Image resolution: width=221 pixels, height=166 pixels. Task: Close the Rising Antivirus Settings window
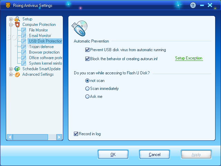point(210,5)
